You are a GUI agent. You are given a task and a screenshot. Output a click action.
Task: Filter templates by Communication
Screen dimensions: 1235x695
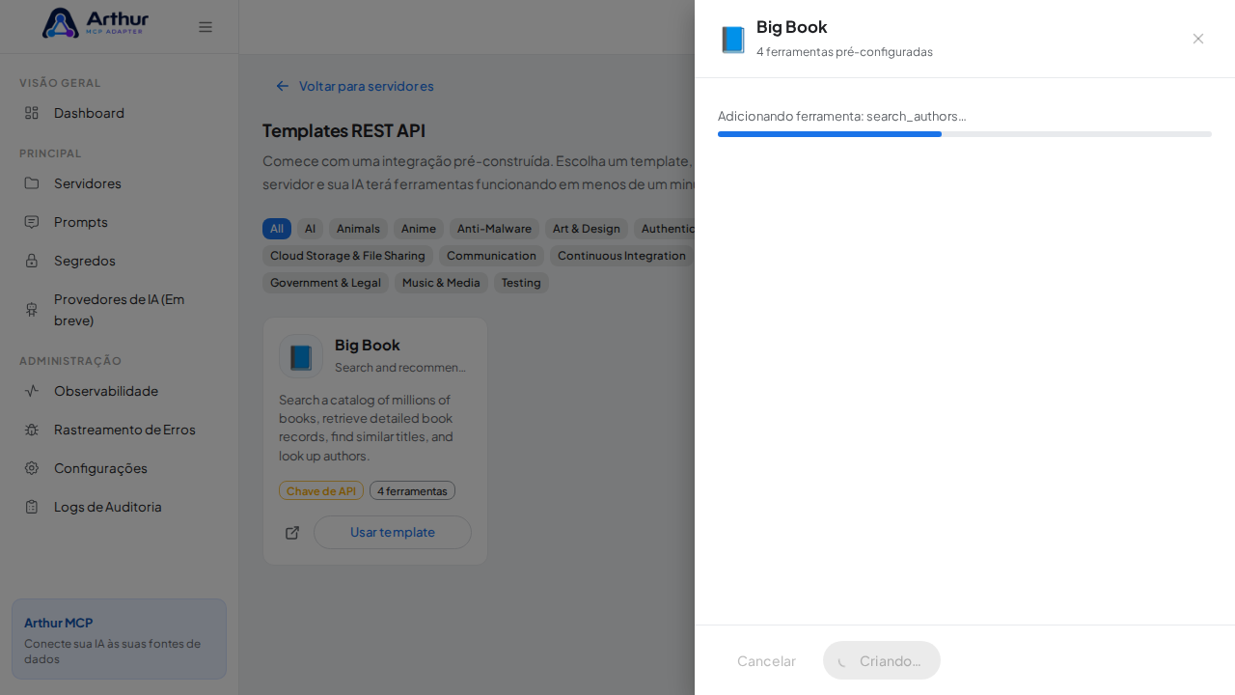tap(491, 256)
